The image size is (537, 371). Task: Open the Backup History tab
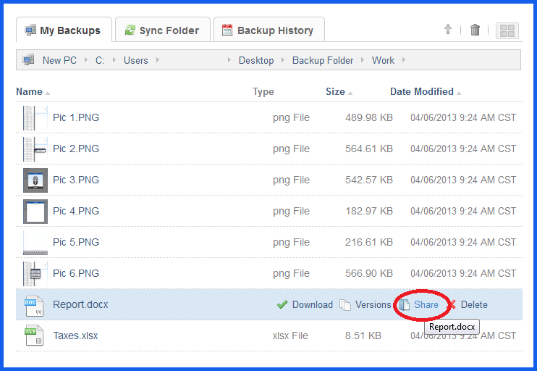click(268, 30)
